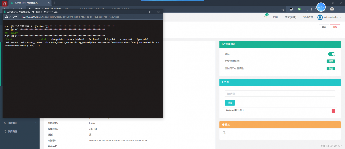The image size is (345, 149).
Task: Open the Edge settings ellipsis menu
Action: [x=340, y=9]
